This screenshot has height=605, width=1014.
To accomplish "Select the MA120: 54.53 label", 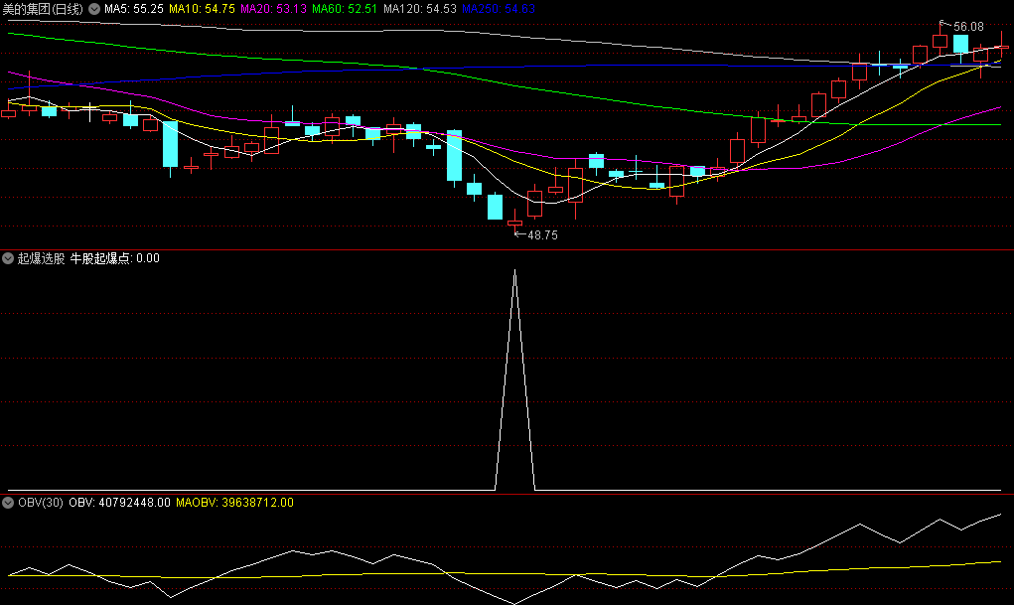I will pyautogui.click(x=420, y=9).
